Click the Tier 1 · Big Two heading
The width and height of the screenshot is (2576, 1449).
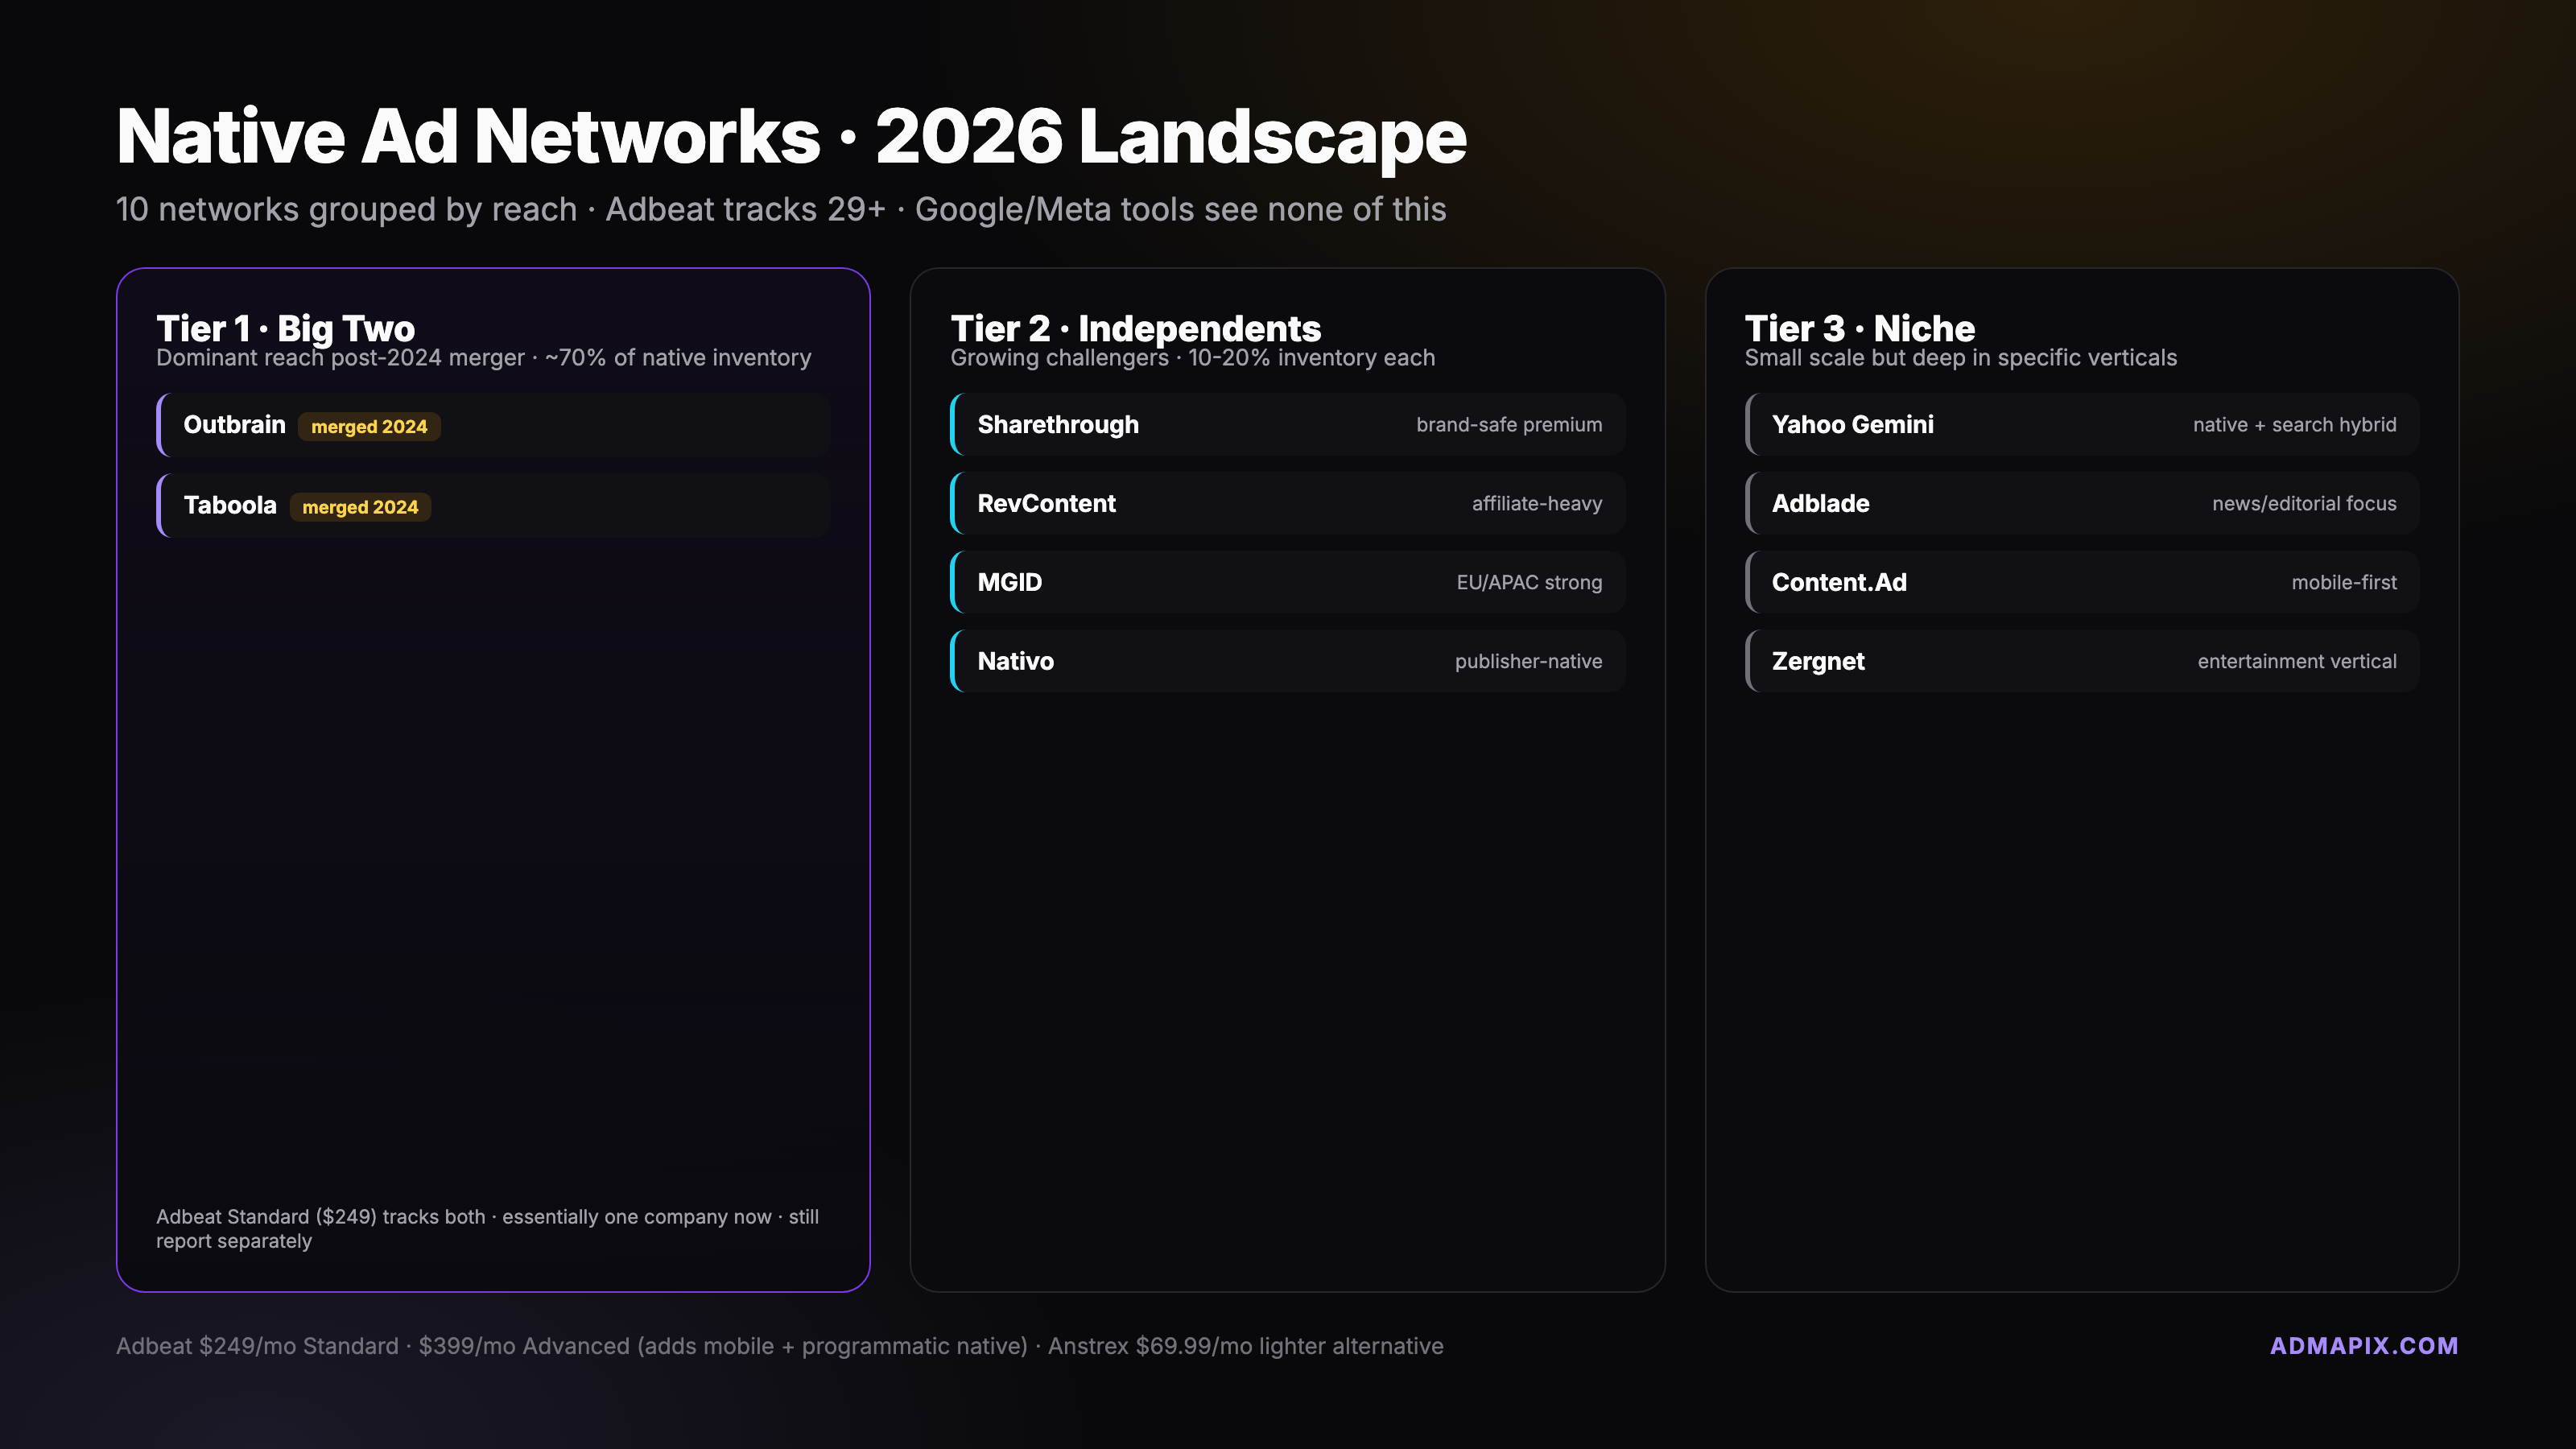coord(285,328)
